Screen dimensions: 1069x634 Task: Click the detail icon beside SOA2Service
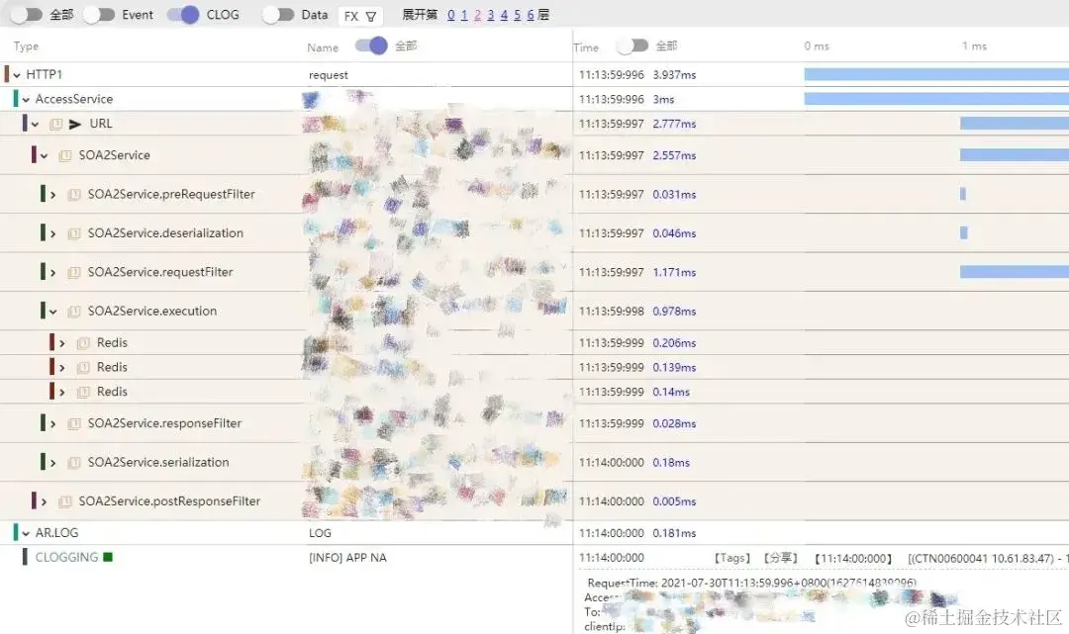pyautogui.click(x=65, y=156)
